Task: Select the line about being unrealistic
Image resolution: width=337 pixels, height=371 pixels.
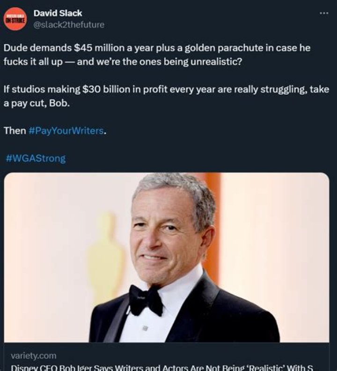Action: coord(123,62)
